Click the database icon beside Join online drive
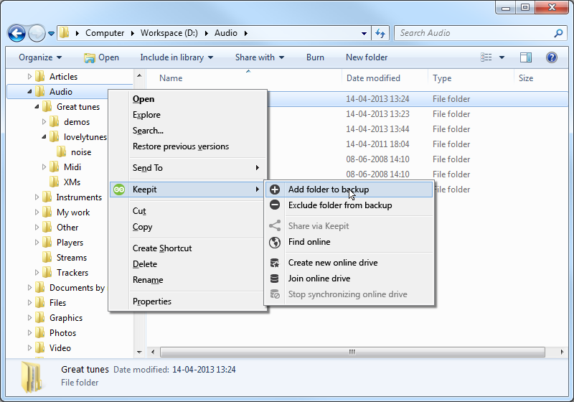The width and height of the screenshot is (574, 402). (275, 279)
